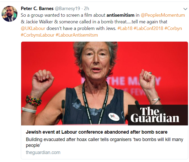
Task: Click the #LabConf2018 hashtag
Action: click(x=148, y=28)
